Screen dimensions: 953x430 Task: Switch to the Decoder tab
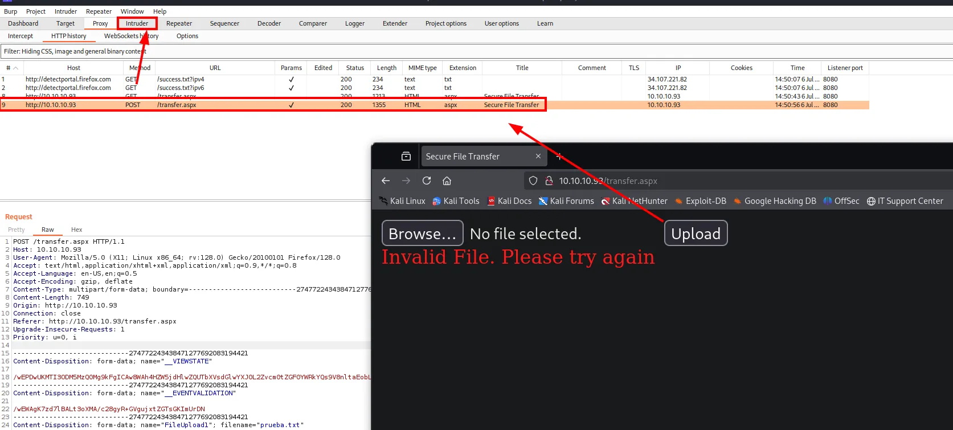[x=269, y=23]
